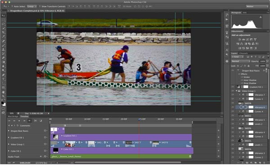The width and height of the screenshot is (270, 167).
Task: Add a Levels adjustment from the Adjustments panel
Action: pos(243,40)
